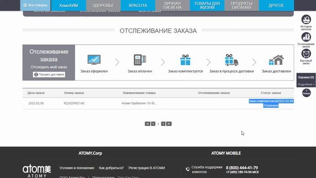This screenshot has height=178, width=316.
Task: Click the scroll to top Наверх button
Action: pyautogui.click(x=306, y=92)
